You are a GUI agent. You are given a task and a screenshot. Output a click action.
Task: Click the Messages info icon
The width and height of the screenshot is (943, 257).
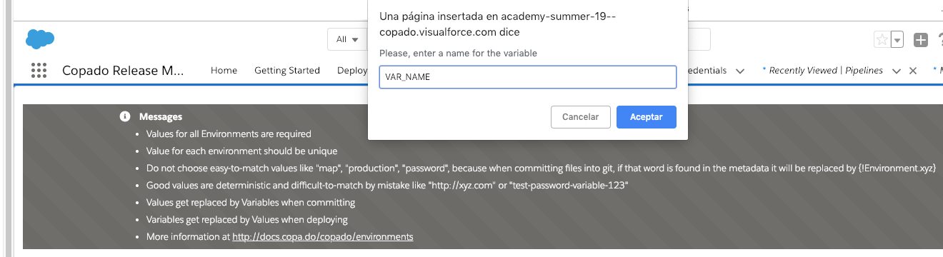point(125,116)
